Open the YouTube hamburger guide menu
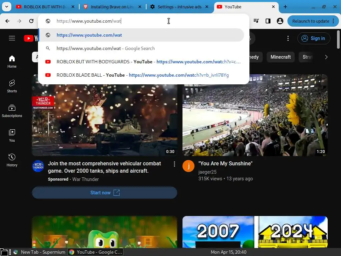Viewport: 341px width, 256px height. (12, 38)
